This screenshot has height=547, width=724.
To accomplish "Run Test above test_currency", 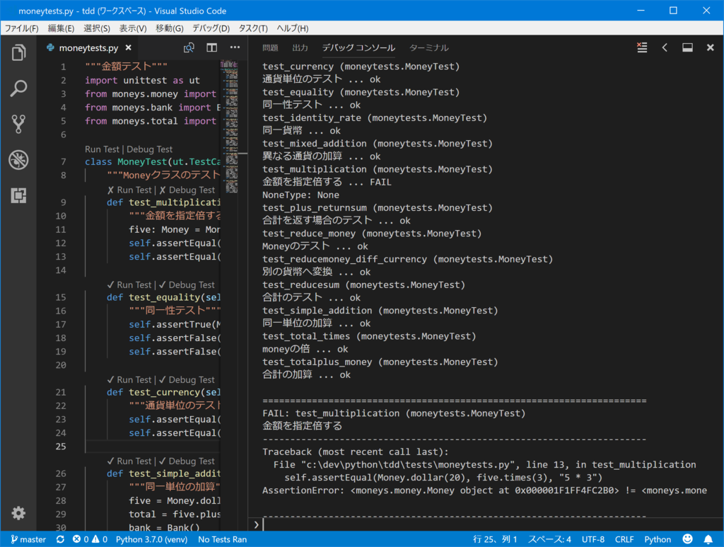I will [129, 380].
